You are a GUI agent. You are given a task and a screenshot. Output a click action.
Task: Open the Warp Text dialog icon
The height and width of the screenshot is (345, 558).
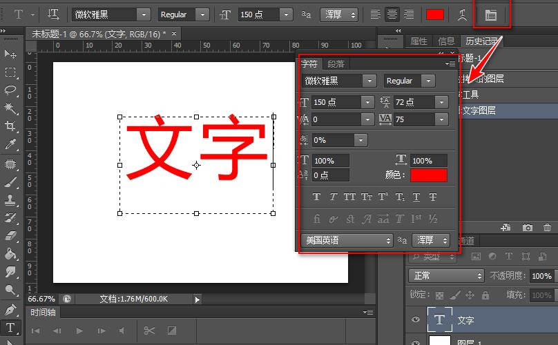coord(462,15)
